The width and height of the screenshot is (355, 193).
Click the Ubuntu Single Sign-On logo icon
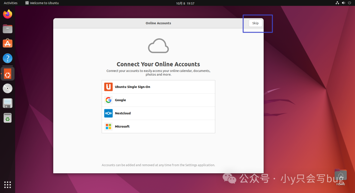tap(108, 86)
